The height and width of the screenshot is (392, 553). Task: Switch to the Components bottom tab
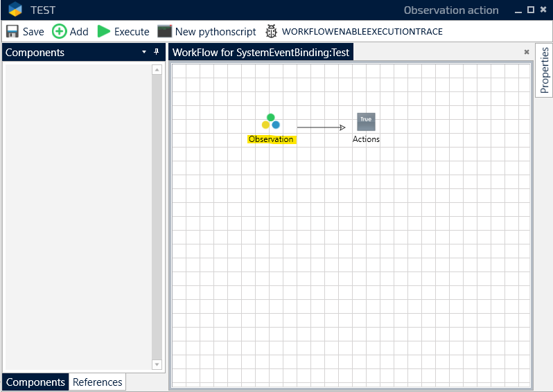point(35,382)
